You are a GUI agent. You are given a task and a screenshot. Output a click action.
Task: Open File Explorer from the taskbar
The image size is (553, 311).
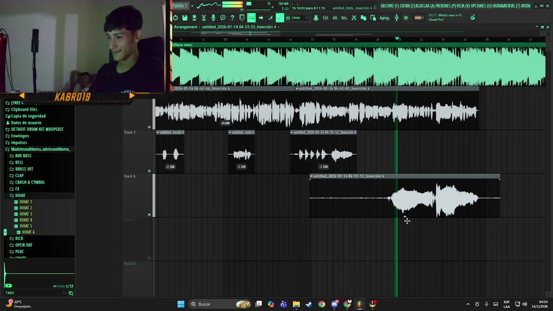(x=296, y=304)
